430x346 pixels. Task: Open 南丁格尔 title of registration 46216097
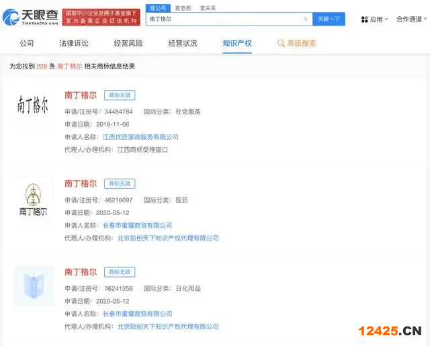click(81, 183)
